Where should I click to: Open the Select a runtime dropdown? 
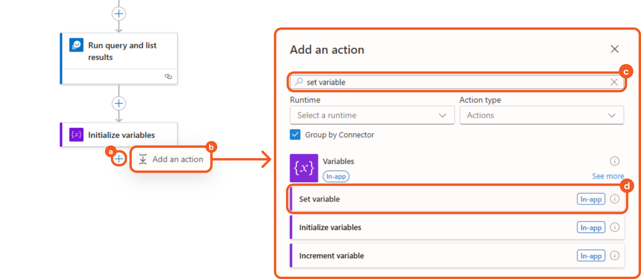[x=372, y=115]
